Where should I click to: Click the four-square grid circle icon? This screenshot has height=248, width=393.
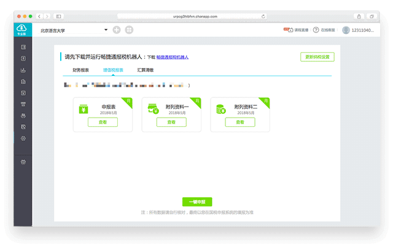129,30
